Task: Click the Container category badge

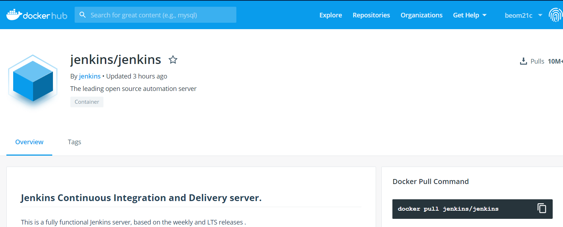Action: (87, 102)
